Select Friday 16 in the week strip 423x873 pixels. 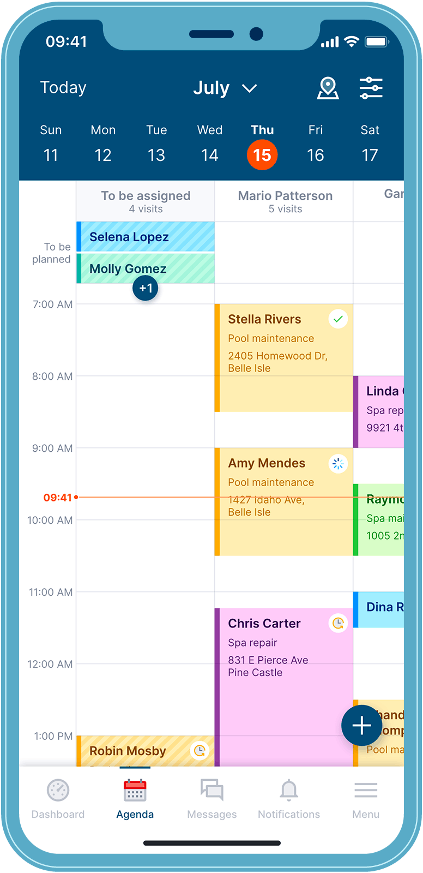pyautogui.click(x=316, y=145)
